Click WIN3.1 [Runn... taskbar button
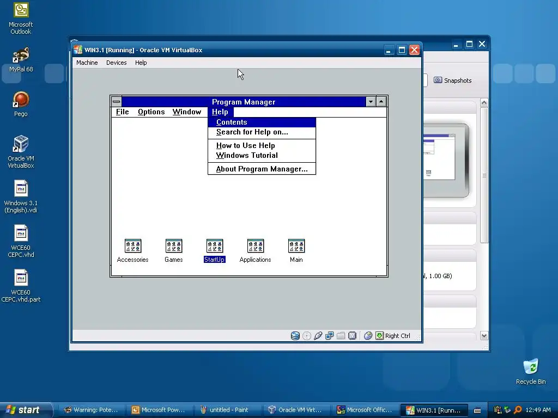 tap(433, 410)
